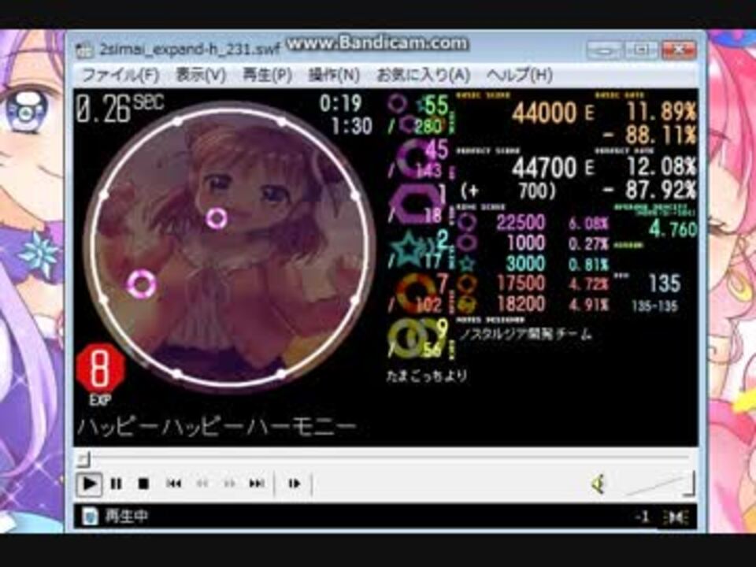The width and height of the screenshot is (756, 567).
Task: Click the basic score value 44000
Action: tap(544, 113)
